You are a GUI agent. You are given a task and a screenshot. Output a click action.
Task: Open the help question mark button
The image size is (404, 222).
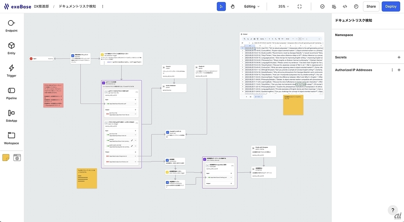393,210
